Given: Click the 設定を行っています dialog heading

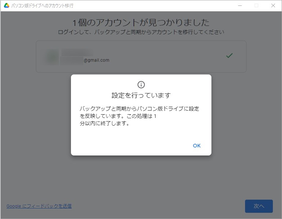Looking at the screenshot, I should click(141, 95).
